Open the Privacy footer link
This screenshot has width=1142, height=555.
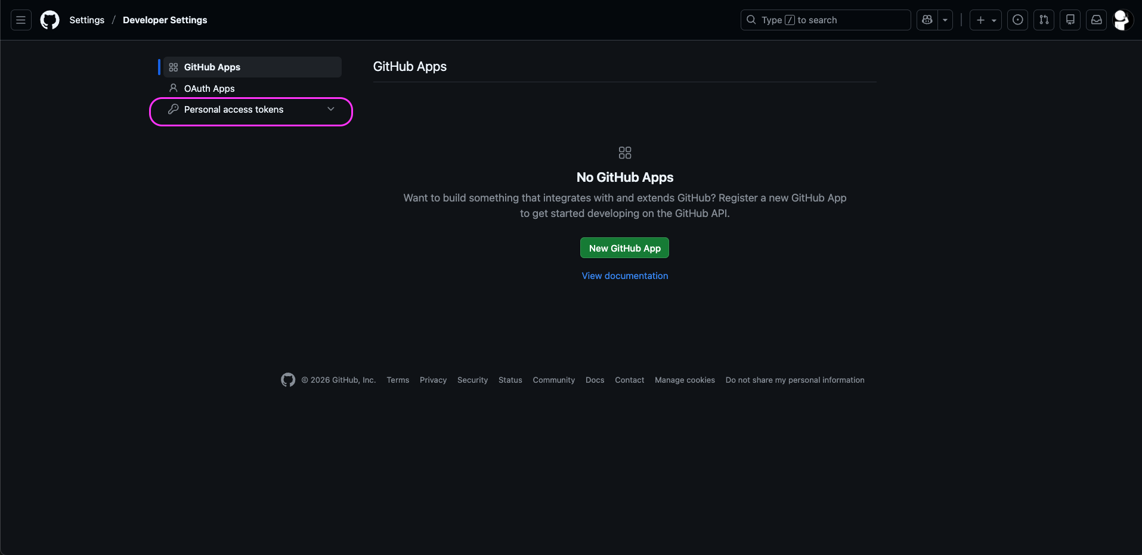[x=433, y=380]
